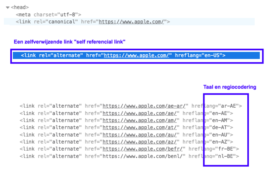Image resolution: width=272 pixels, height=181 pixels.
Task: Click the "utf-8" charset value
Action: tap(67, 14)
